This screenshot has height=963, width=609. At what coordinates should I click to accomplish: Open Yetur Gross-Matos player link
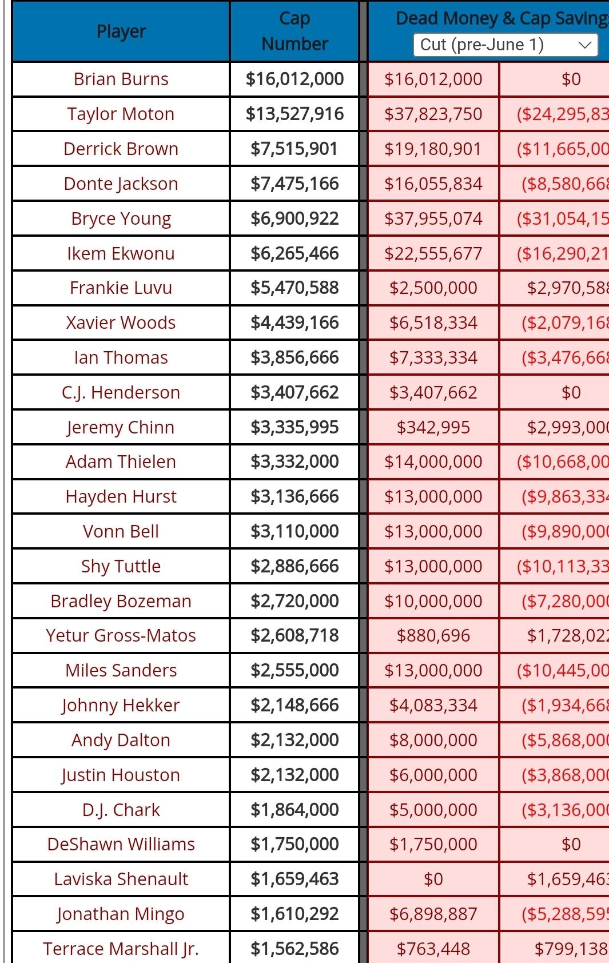121,635
